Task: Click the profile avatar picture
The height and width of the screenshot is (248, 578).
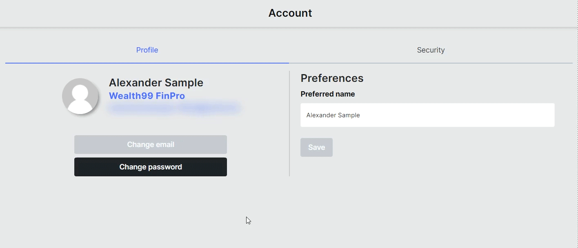Action: pyautogui.click(x=80, y=96)
